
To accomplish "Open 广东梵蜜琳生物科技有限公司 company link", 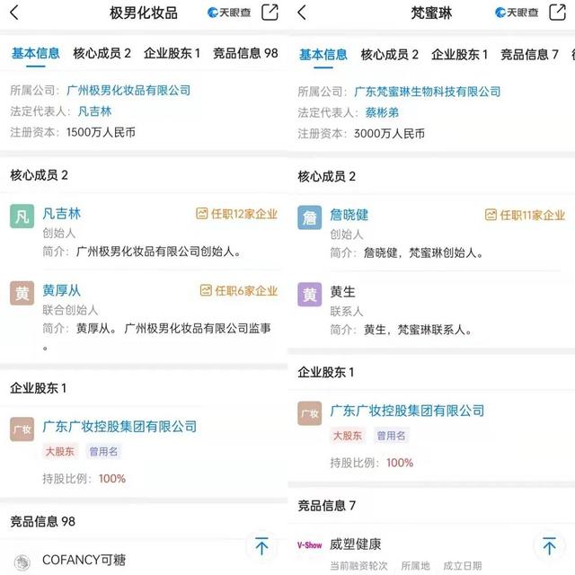I will (x=428, y=92).
